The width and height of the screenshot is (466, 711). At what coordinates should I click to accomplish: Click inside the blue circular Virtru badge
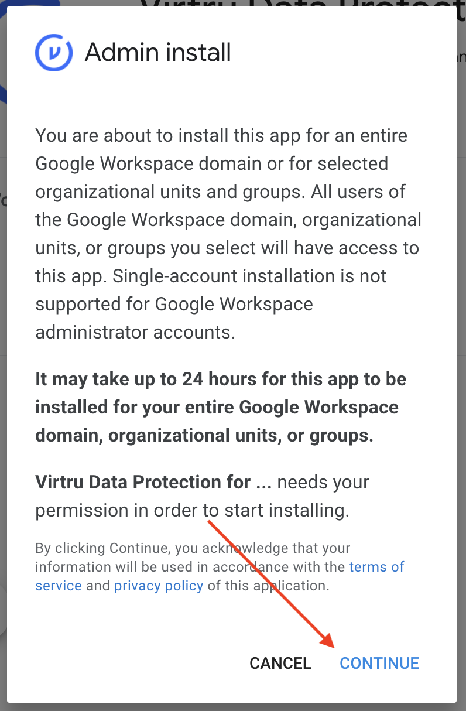click(x=53, y=52)
